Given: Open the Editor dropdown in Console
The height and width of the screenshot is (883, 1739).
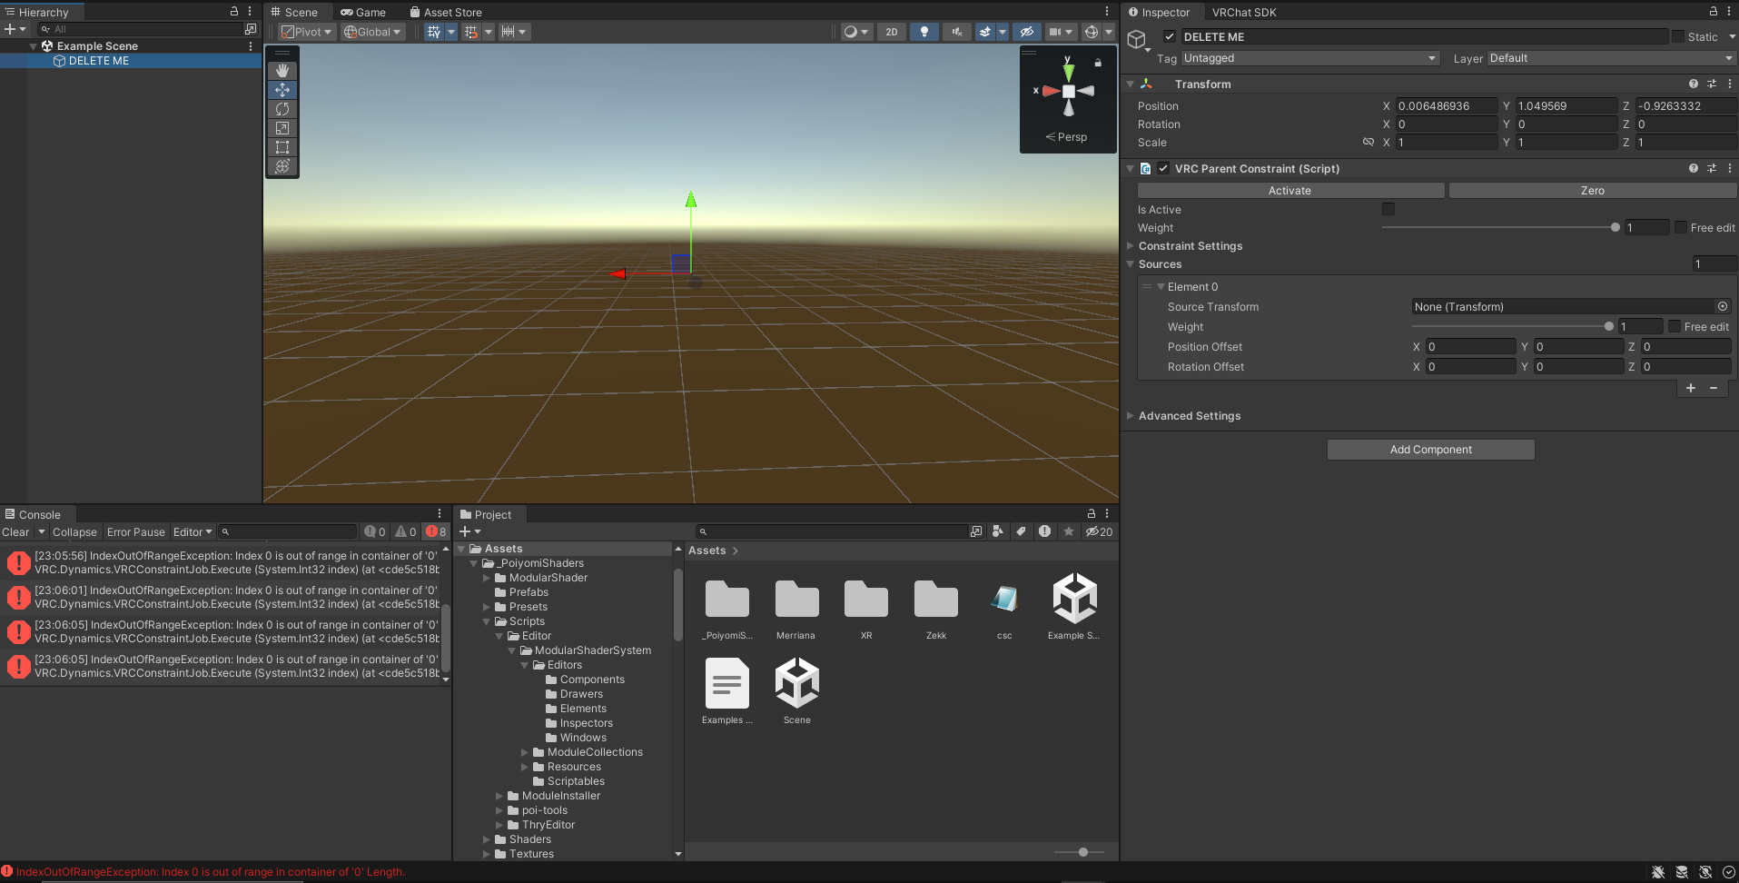Looking at the screenshot, I should [x=193, y=531].
